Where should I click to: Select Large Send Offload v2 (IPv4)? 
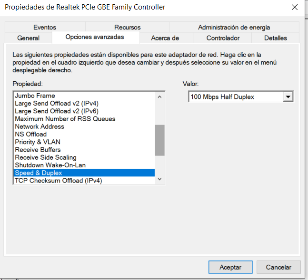pyautogui.click(x=84, y=103)
